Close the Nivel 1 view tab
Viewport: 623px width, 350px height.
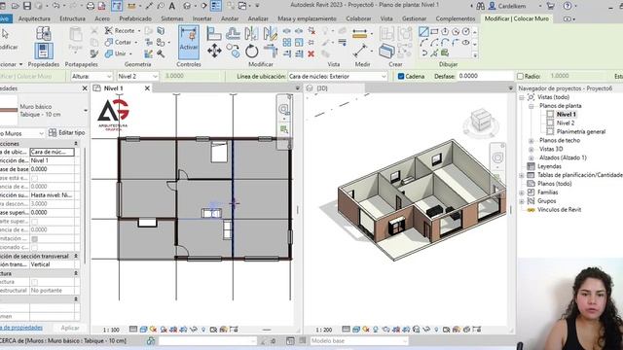[147, 88]
